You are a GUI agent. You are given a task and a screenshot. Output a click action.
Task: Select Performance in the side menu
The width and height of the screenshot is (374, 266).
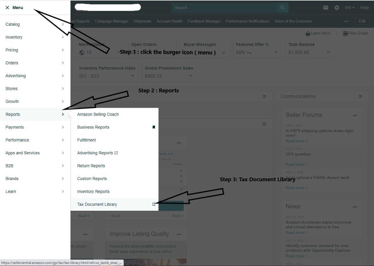(35, 140)
